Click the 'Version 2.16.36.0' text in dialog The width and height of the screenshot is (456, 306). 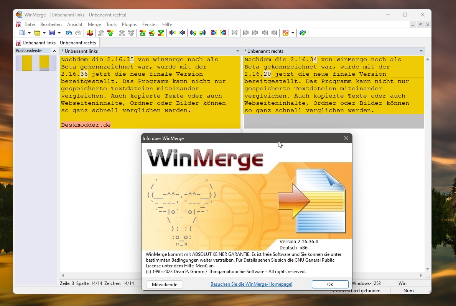299,242
